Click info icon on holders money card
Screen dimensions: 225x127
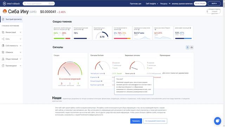click(69, 30)
